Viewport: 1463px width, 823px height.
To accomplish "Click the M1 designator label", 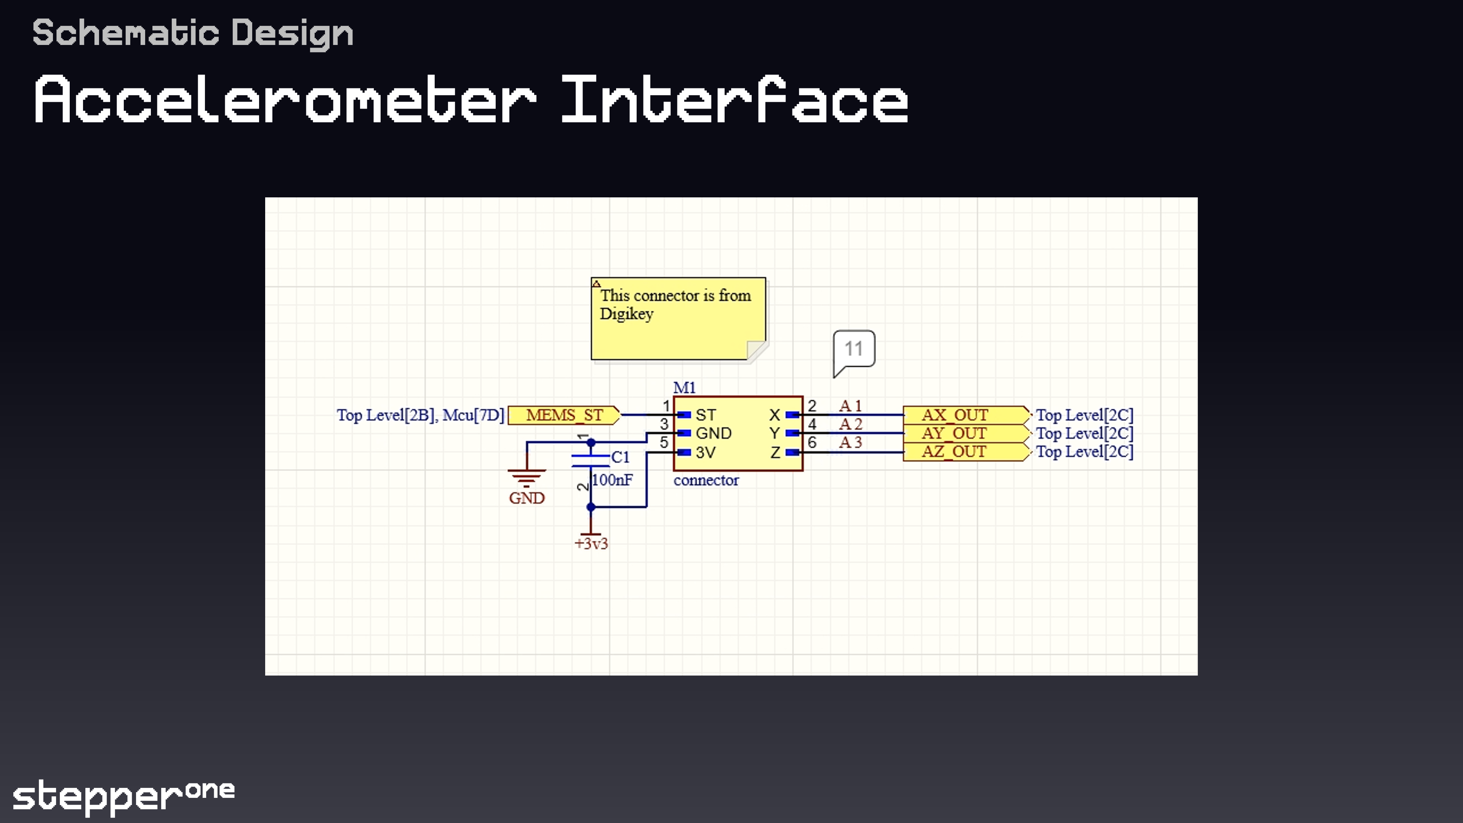I will (x=684, y=387).
